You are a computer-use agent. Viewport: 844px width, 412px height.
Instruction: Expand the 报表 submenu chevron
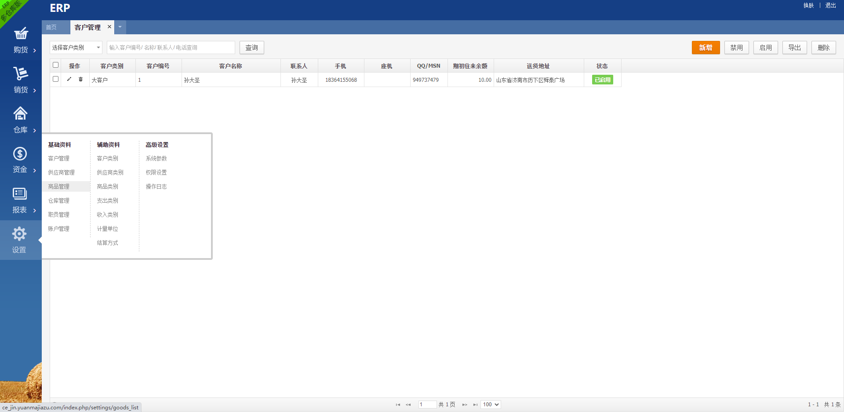pyautogui.click(x=35, y=211)
